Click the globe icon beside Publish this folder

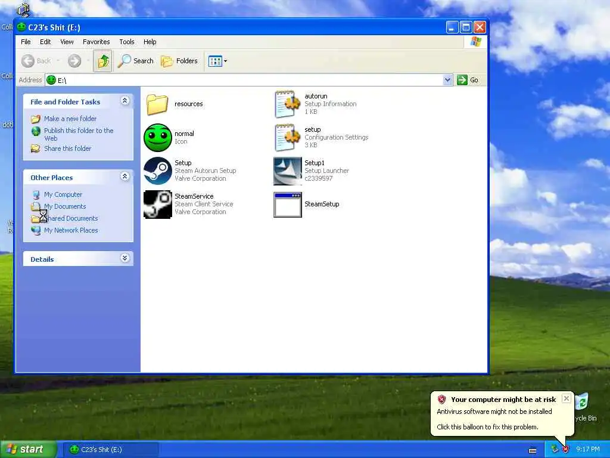(x=36, y=131)
